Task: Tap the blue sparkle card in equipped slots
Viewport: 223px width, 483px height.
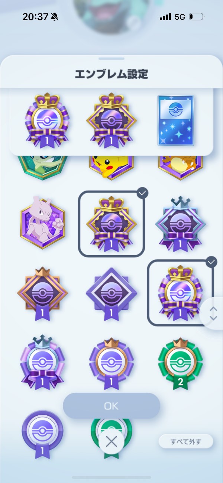Action: pyautogui.click(x=176, y=121)
